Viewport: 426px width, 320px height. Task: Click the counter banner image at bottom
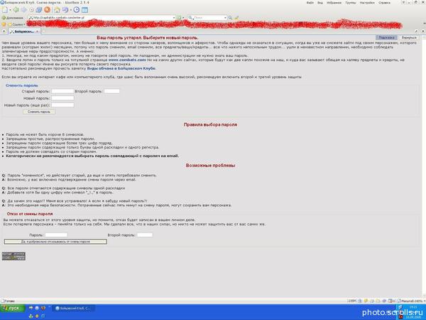click(x=13, y=256)
